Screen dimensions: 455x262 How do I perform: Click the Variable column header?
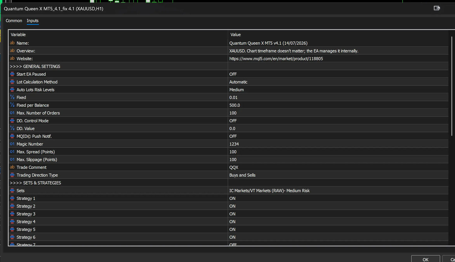(x=118, y=35)
